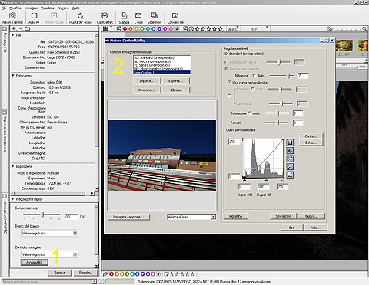Launch Capture NX from the toolbar
Screen dimensions: 369x285
point(105,18)
